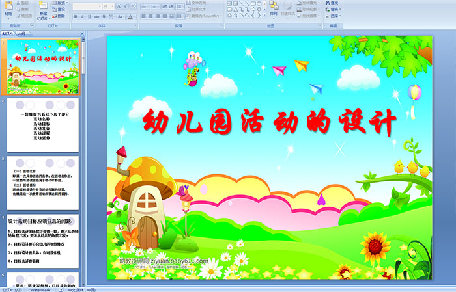Viewport: 456px width, 292px height.
Task: Select the Oval shape in shapes gallery
Action: tap(259, 3)
